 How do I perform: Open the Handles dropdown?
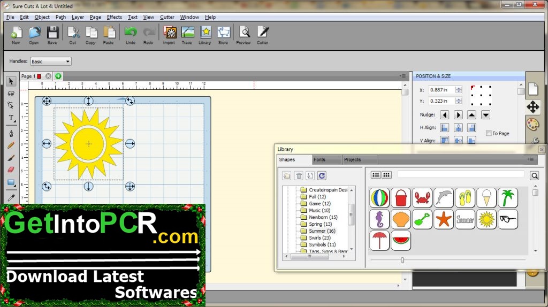[51, 62]
